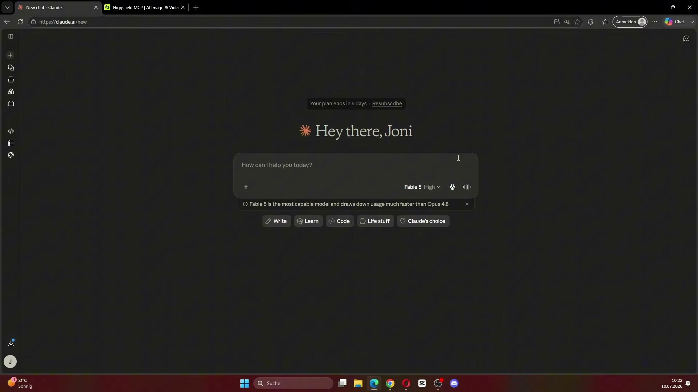Open the browser settings and more menu

click(x=655, y=22)
